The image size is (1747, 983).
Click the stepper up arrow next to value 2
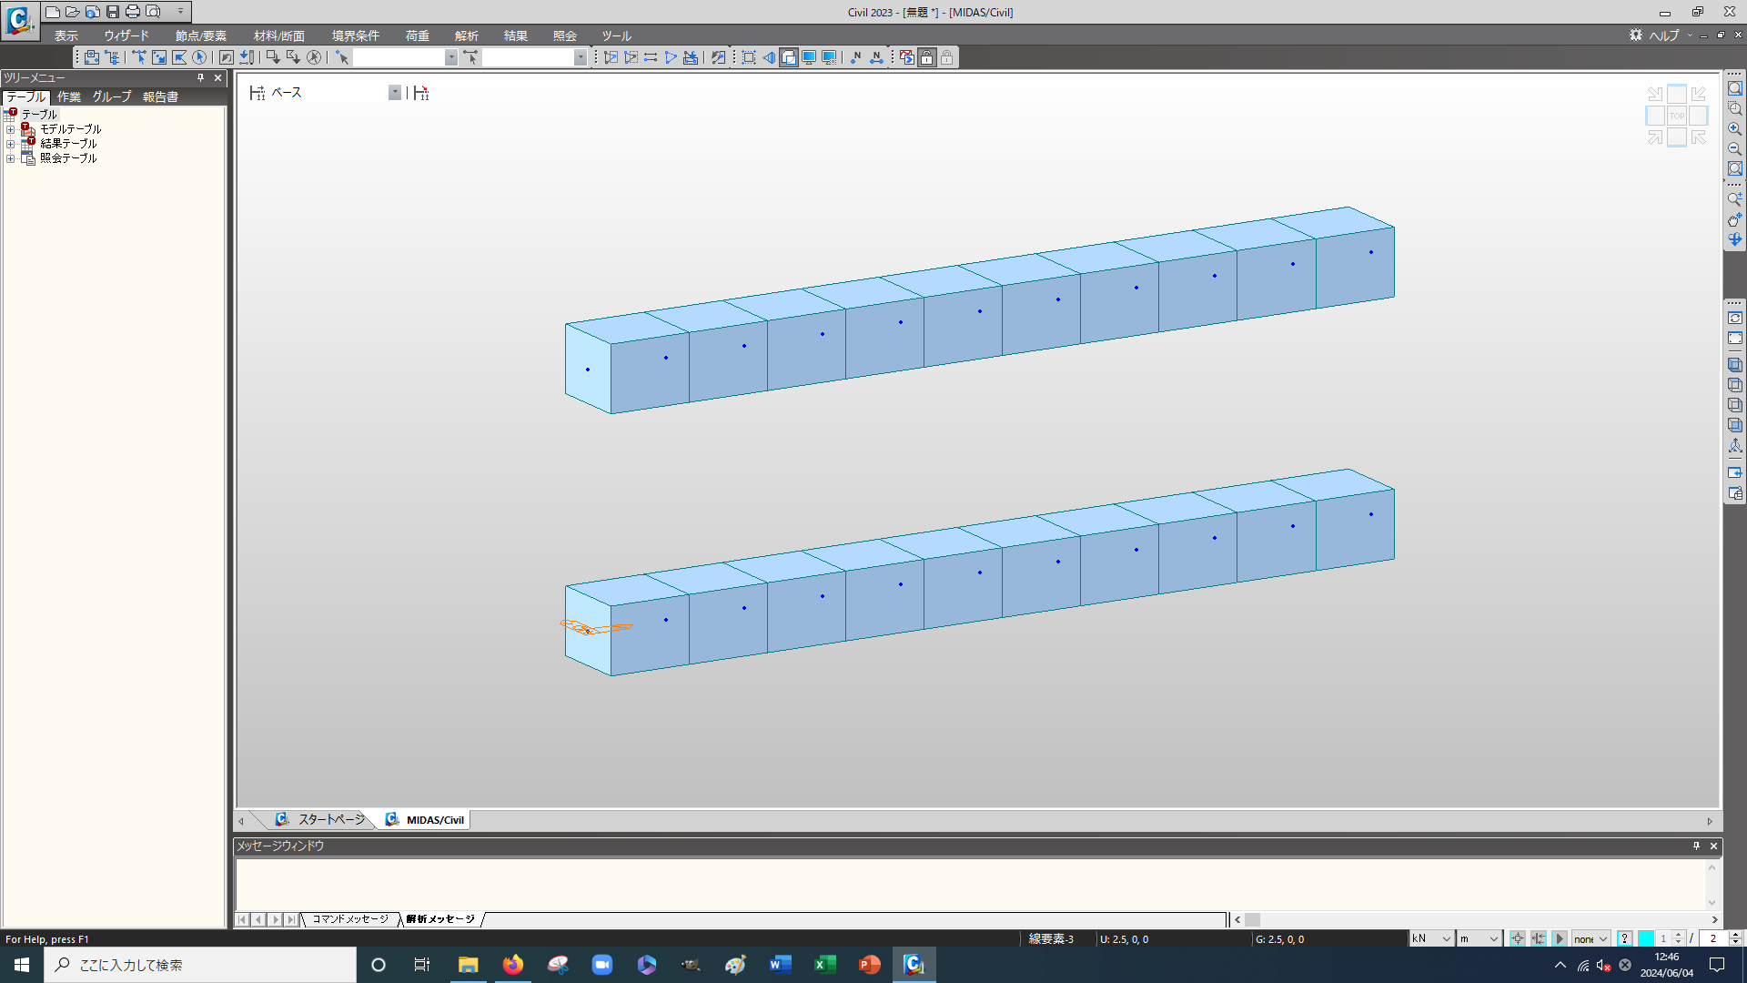click(1735, 935)
